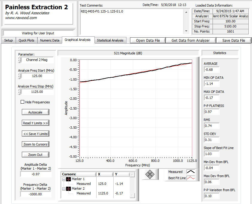This screenshot has height=204, width=252.
Task: Click Min Dev from BFL value -0.04
Action: click(x=212, y=168)
